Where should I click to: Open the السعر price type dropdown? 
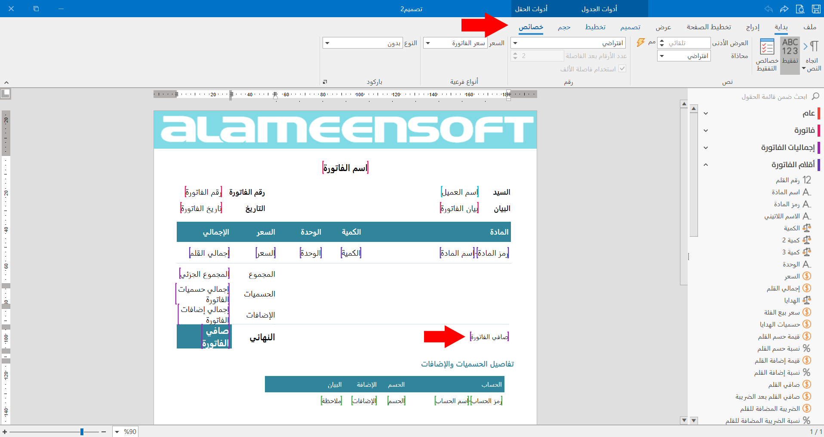[x=427, y=43]
